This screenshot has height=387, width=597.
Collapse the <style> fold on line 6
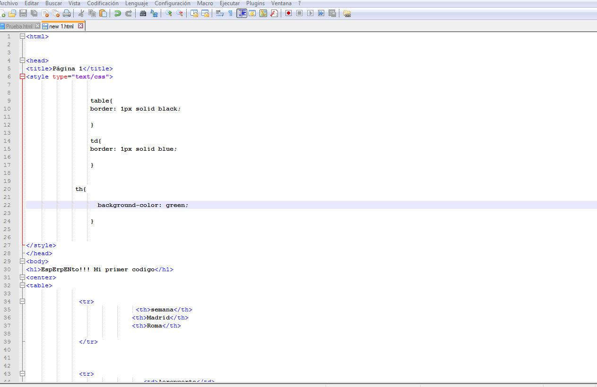(x=22, y=77)
